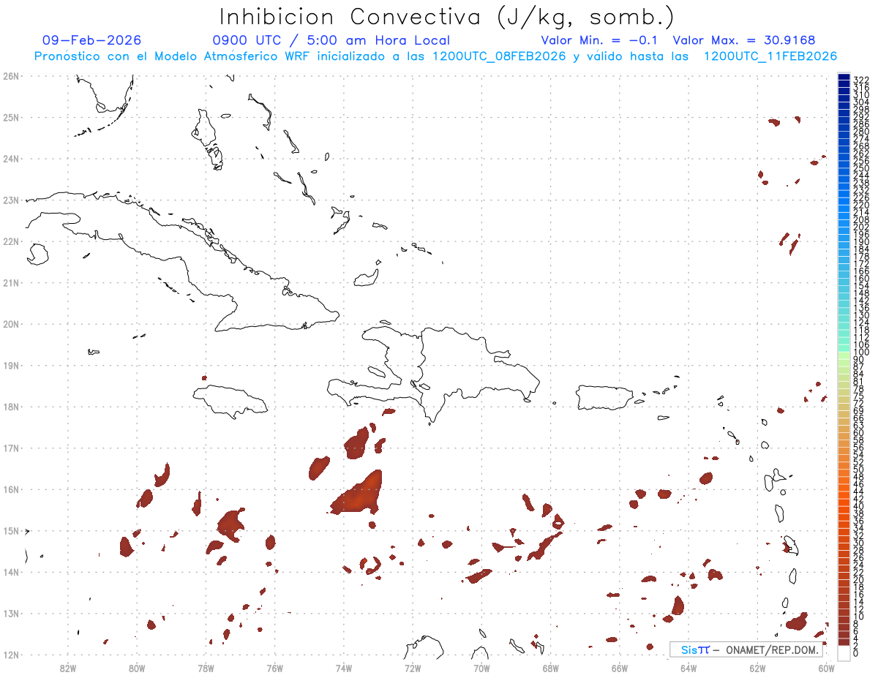Click the 'Valor Min. = -0.1' text
The image size is (878, 678).
(x=601, y=40)
